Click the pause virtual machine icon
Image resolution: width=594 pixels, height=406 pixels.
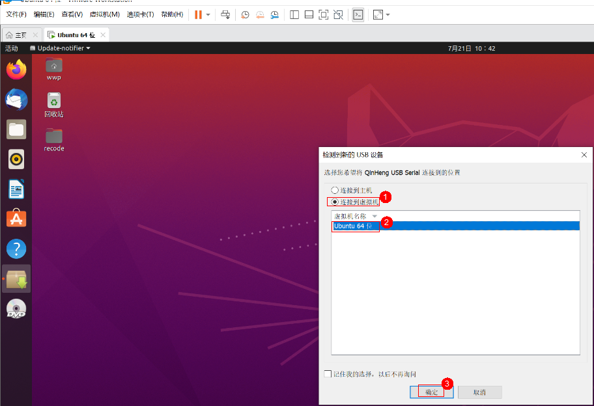198,14
